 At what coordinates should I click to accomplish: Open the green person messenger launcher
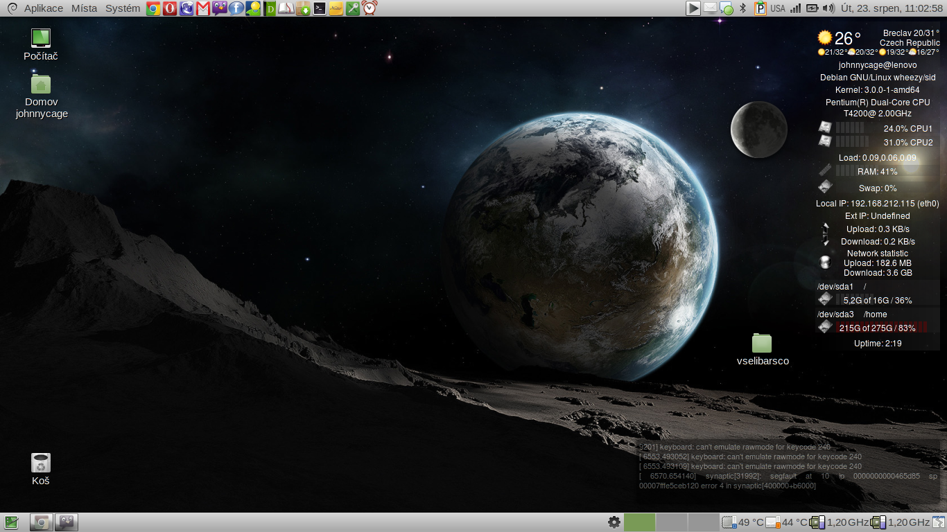click(253, 8)
